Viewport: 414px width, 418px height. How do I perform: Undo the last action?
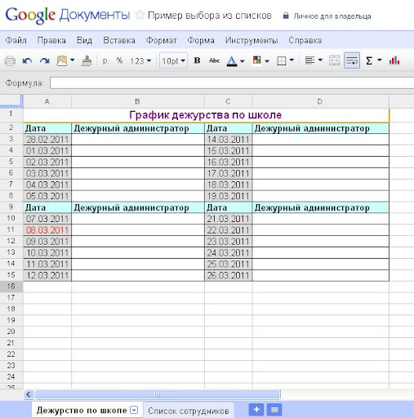click(27, 60)
